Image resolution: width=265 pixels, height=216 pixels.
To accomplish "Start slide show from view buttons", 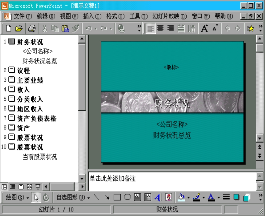I will click(x=38, y=187).
